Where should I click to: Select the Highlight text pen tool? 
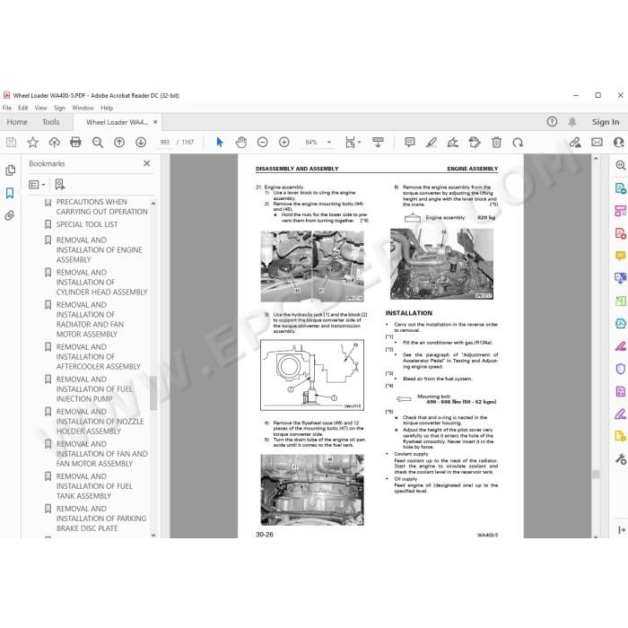[x=432, y=142]
